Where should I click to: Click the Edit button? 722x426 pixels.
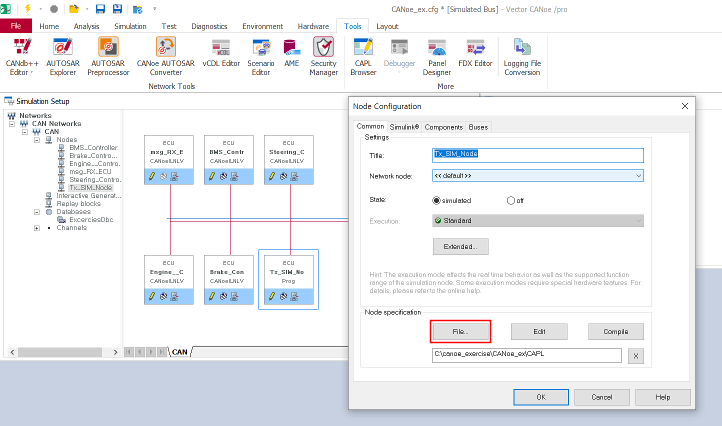[x=539, y=331]
